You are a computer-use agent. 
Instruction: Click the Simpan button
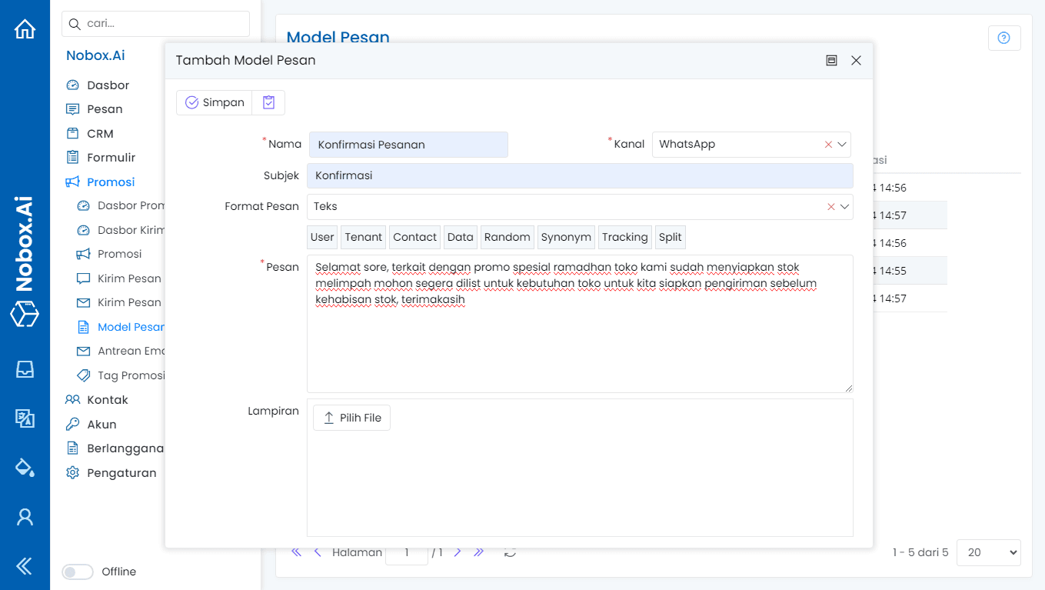click(215, 102)
